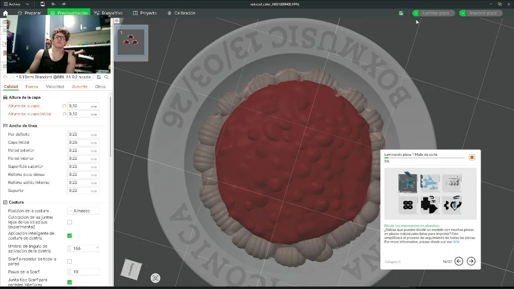Image resolution: width=514 pixels, height=289 pixels.
Task: Switch to the Soporte settings tab
Action: coord(80,87)
